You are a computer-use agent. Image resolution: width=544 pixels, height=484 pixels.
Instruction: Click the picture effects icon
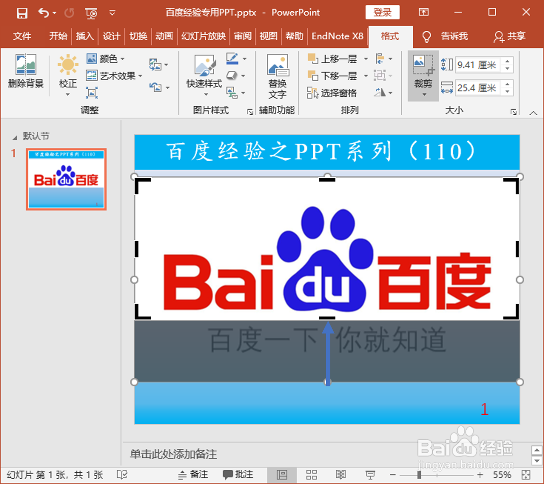tap(232, 75)
